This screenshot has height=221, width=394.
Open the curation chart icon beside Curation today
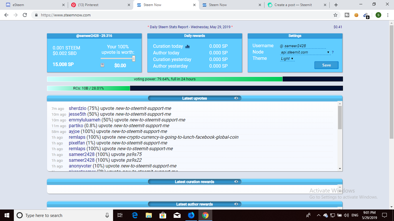(187, 46)
